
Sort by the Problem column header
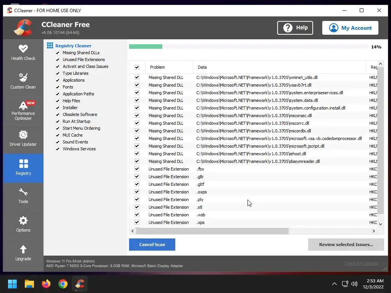click(x=169, y=67)
